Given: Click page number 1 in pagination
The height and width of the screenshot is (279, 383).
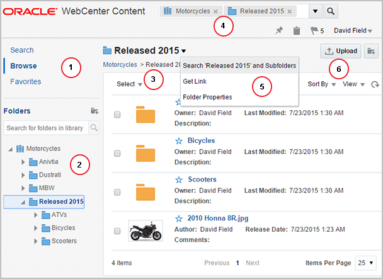Looking at the screenshot, I should (237, 263).
